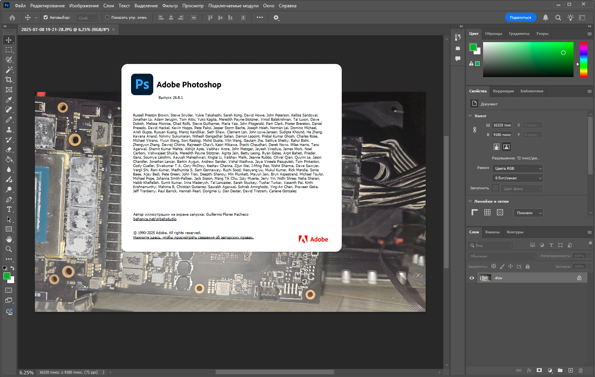Open the Пикселы units dropdown
The height and width of the screenshot is (377, 595).
(x=528, y=213)
